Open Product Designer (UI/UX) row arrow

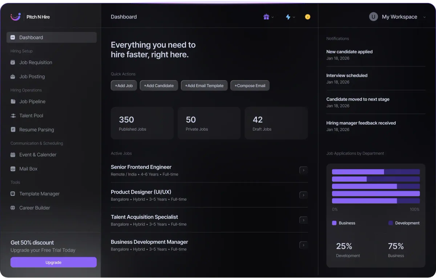pos(303,195)
